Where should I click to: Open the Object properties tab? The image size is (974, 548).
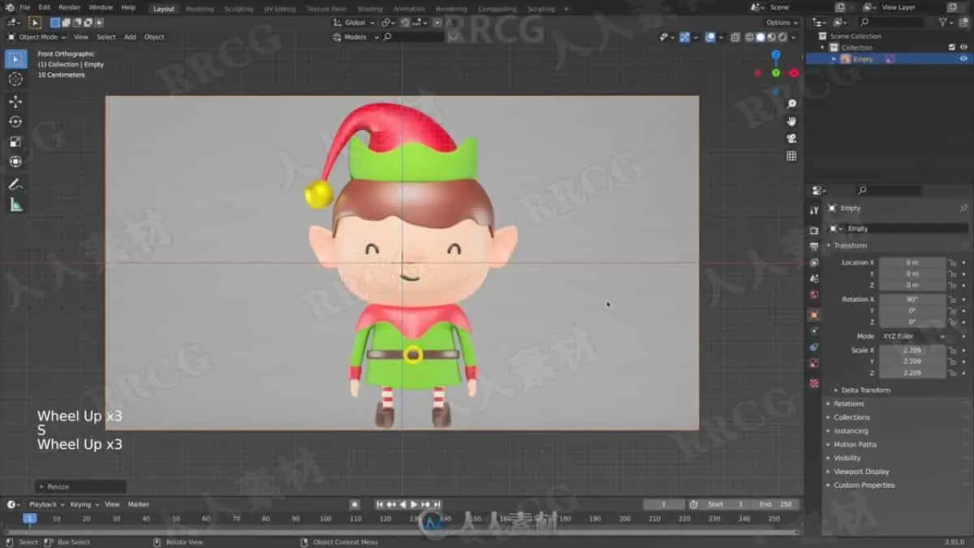click(x=814, y=314)
